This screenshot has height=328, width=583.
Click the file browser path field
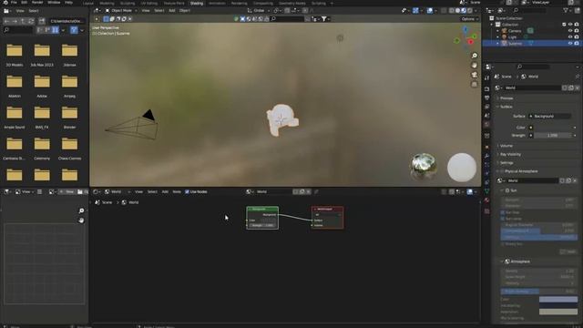(66, 21)
